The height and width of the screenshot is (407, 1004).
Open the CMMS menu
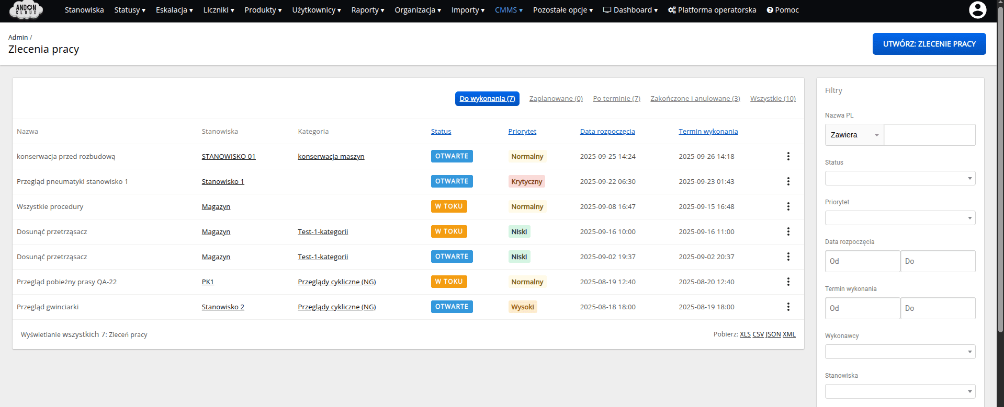(x=509, y=10)
